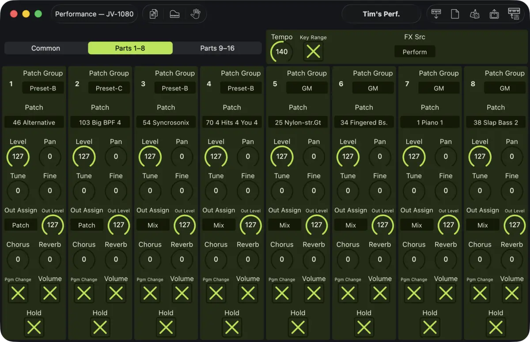This screenshot has height=342, width=530.
Task: Click the keyboard with transfer arrows icon
Action: pos(514,14)
